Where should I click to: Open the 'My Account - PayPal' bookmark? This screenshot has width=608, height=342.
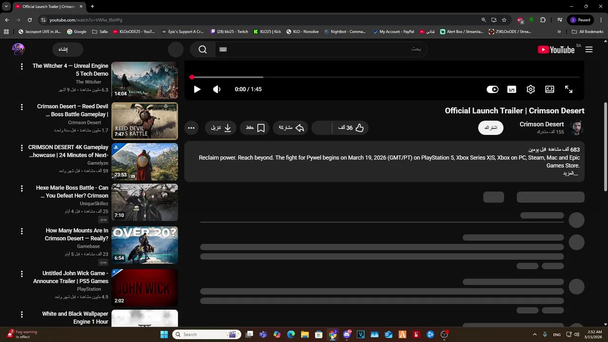pyautogui.click(x=393, y=32)
